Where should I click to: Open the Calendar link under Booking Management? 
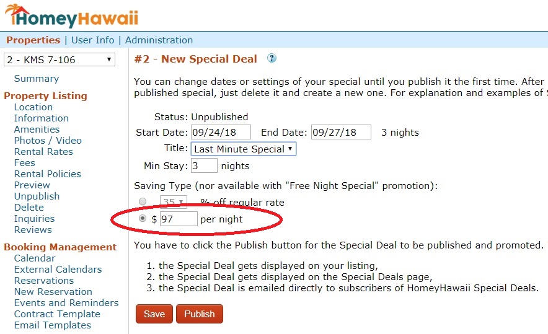pos(35,258)
